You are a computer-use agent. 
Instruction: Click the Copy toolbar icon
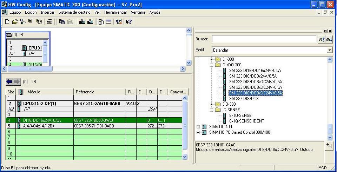click(62, 22)
